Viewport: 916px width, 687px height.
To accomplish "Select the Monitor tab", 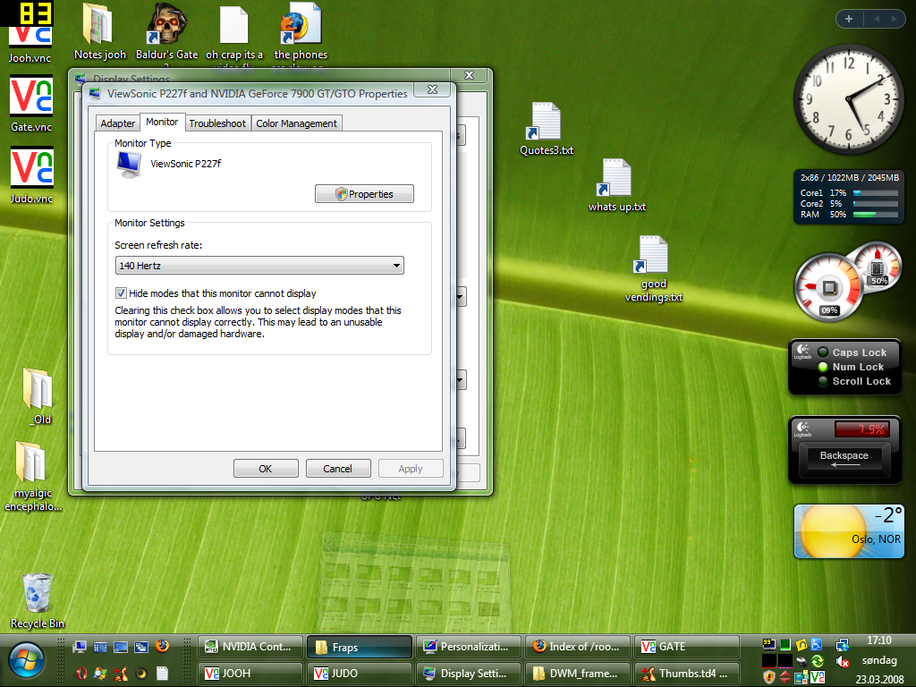I will (x=162, y=122).
